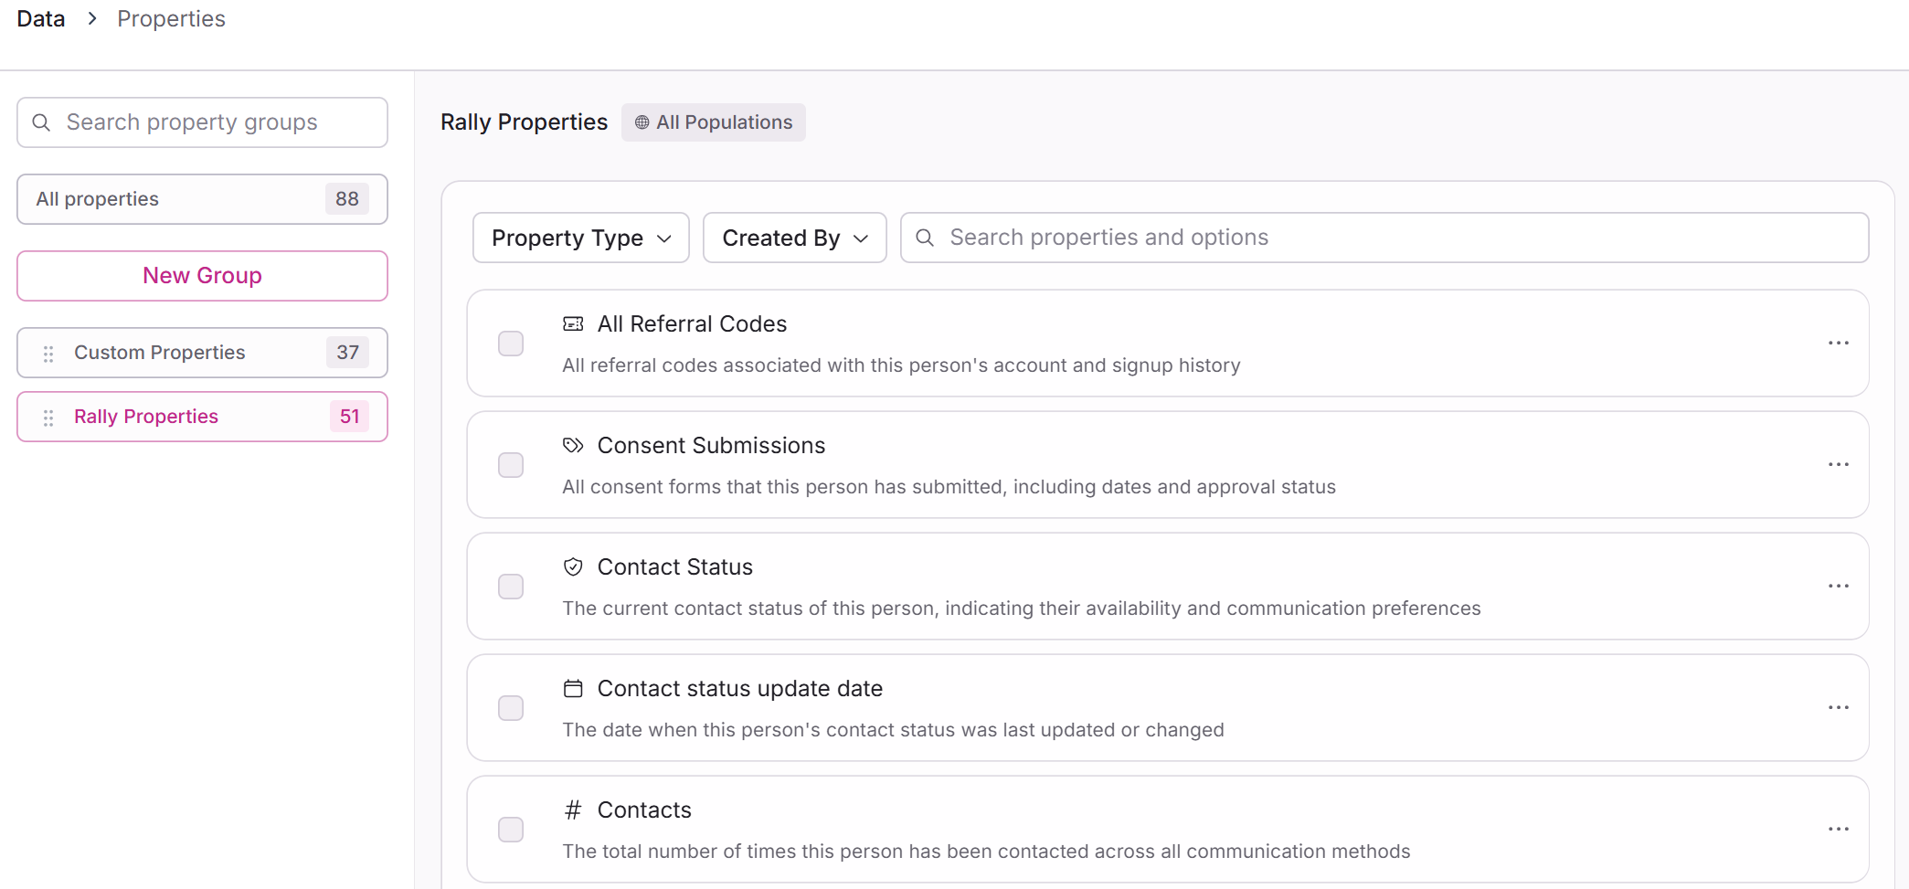Select the All Referral Codes checkbox

click(x=511, y=344)
